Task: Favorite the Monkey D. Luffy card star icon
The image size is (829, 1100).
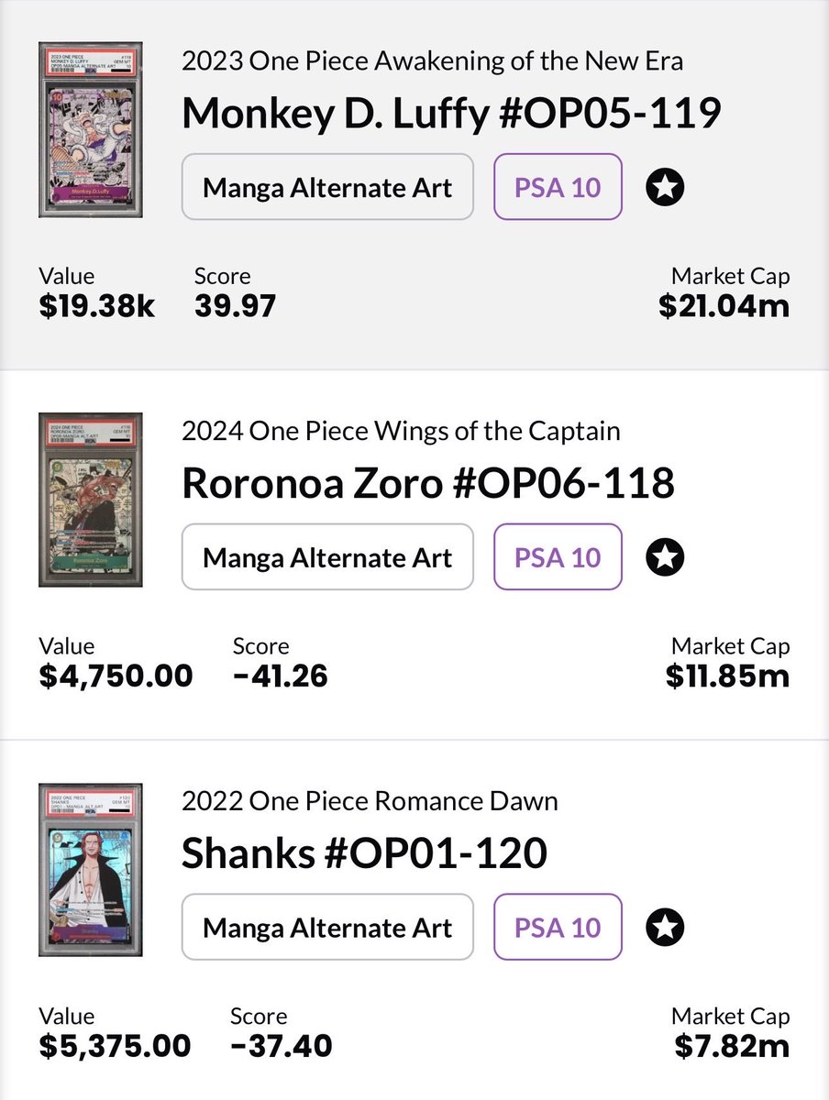Action: 665,188
